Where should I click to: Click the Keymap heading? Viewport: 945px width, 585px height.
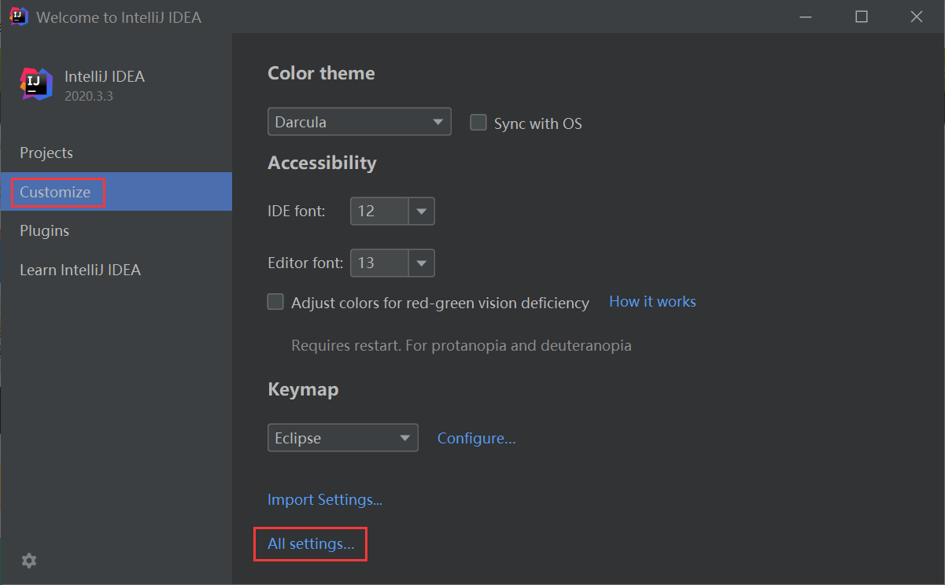(x=303, y=389)
